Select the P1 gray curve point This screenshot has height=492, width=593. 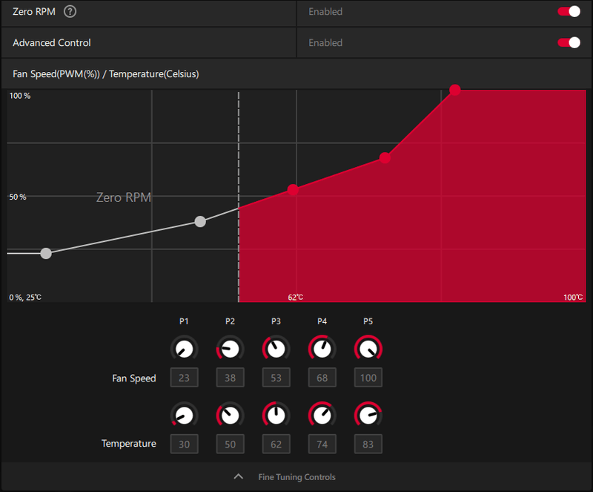46,253
